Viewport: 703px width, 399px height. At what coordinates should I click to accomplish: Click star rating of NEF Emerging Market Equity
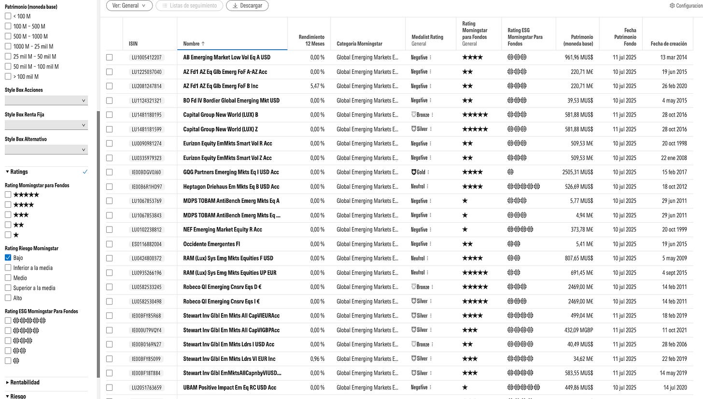coord(465,229)
